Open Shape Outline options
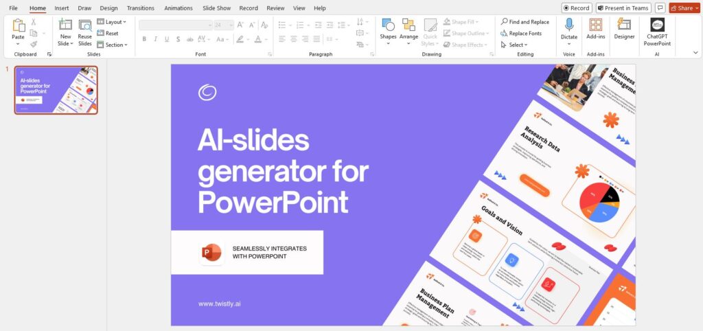This screenshot has width=703, height=331. (465, 33)
